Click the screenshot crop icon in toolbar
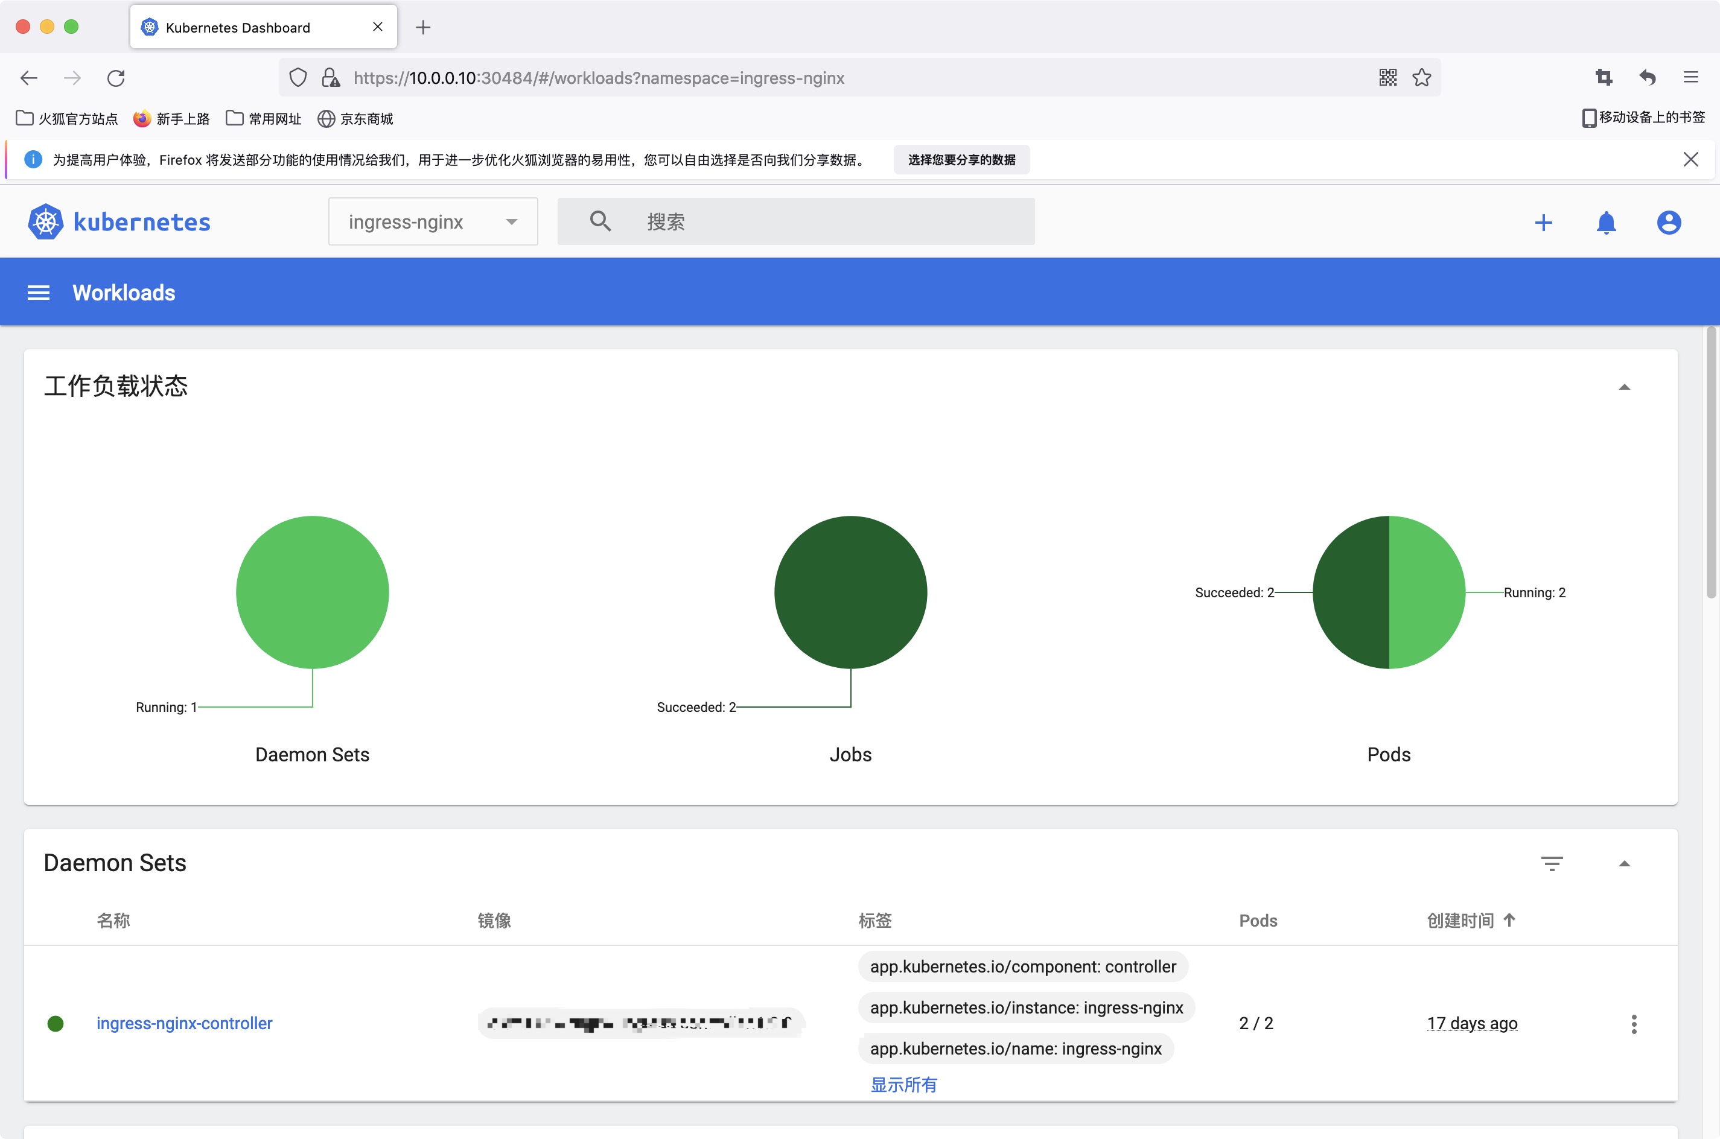 tap(1604, 77)
